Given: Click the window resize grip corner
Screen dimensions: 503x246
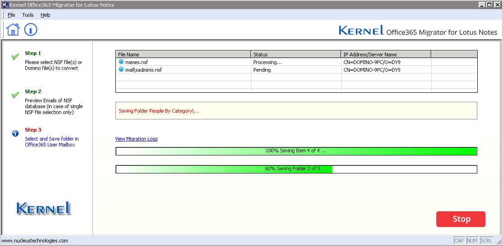Looking at the screenshot, I should (x=499, y=241).
